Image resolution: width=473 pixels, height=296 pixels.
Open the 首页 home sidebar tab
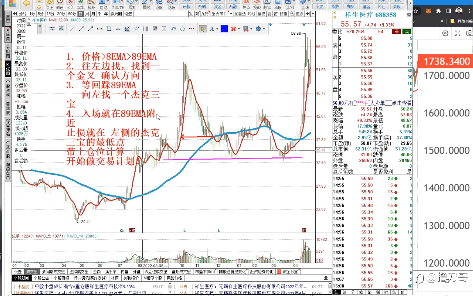[x=8, y=19]
